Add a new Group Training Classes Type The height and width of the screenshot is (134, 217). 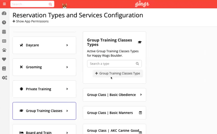(x=118, y=73)
